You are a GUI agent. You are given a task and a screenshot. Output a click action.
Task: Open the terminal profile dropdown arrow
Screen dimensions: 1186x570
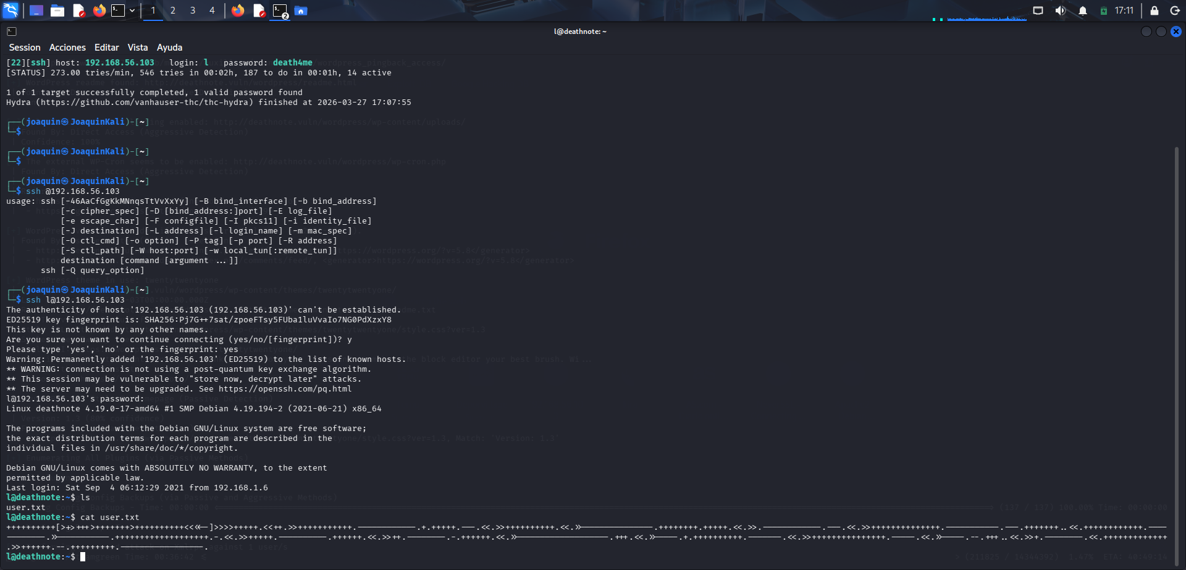pos(132,10)
